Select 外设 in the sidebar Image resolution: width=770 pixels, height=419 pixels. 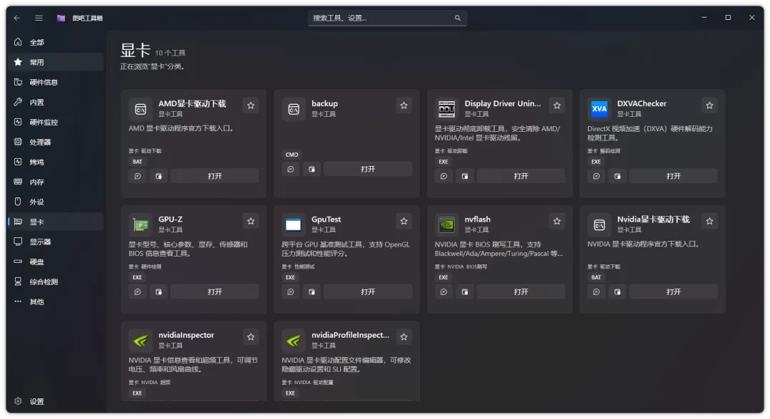point(56,202)
